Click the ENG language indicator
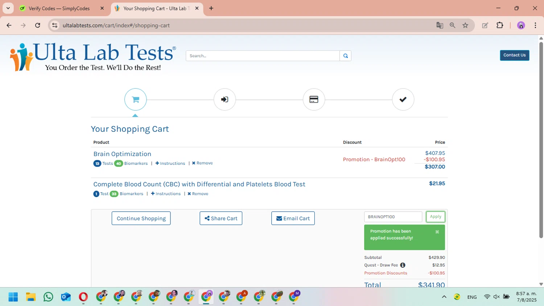 (472, 297)
